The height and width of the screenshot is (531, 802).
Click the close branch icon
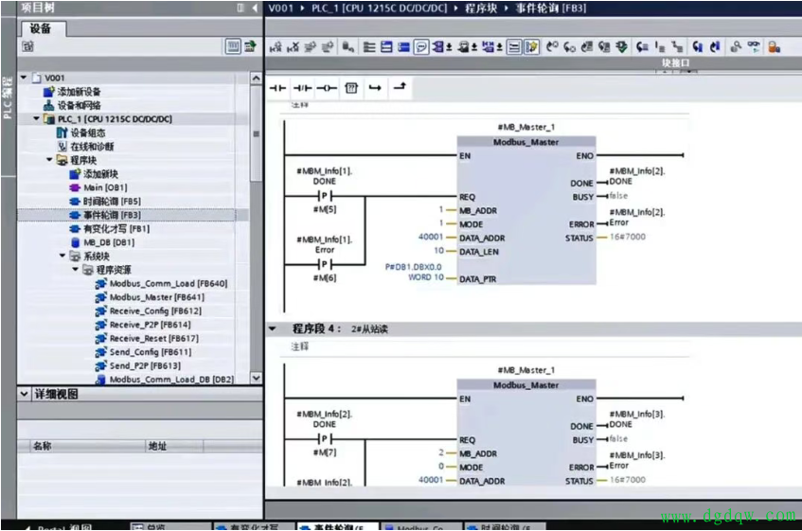click(x=400, y=88)
